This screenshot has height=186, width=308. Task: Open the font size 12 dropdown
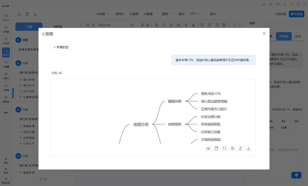click(x=134, y=25)
